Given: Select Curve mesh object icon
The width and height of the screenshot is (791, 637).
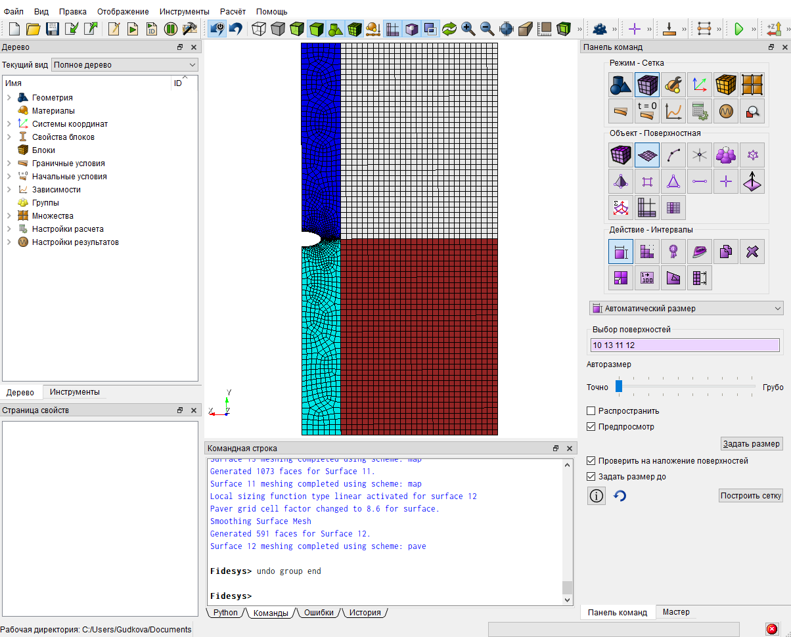Looking at the screenshot, I should pos(673,155).
